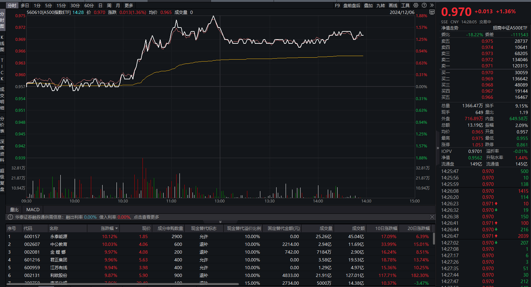
Task: Expand the double-arrow toolbar overflow icon
Action: point(432,5)
